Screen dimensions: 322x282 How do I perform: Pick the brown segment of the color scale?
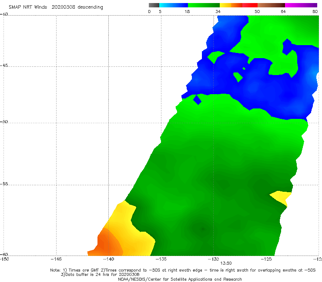pyautogui.click(x=271, y=5)
